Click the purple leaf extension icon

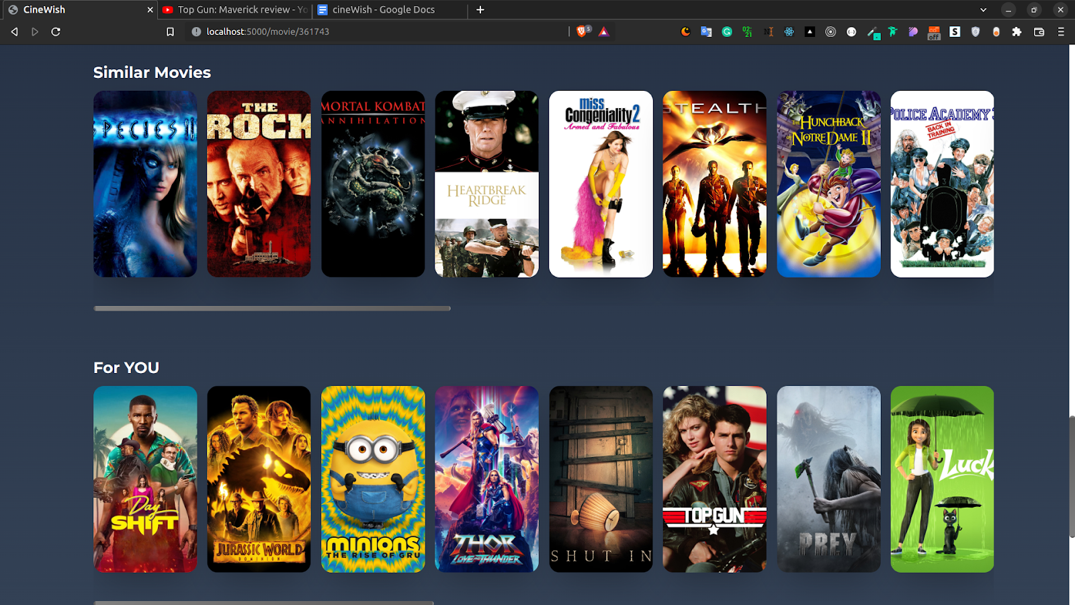(913, 32)
